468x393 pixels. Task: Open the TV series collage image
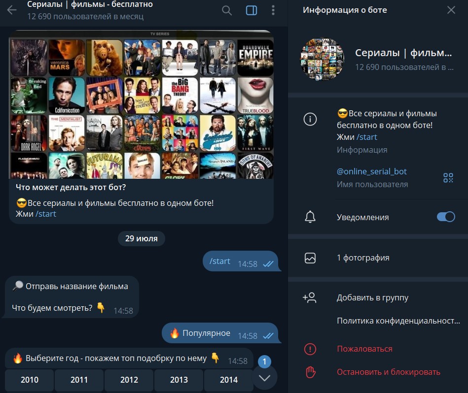(x=141, y=104)
